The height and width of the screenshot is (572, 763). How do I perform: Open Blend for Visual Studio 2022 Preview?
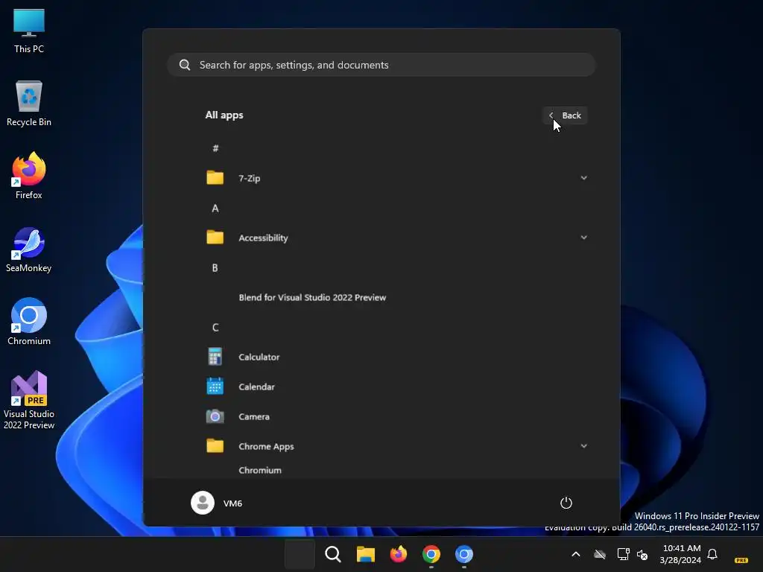pos(312,297)
